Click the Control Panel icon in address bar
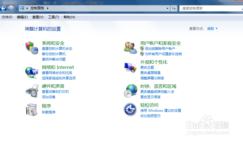Screen dimensions: 243x141 (x=22, y=8)
